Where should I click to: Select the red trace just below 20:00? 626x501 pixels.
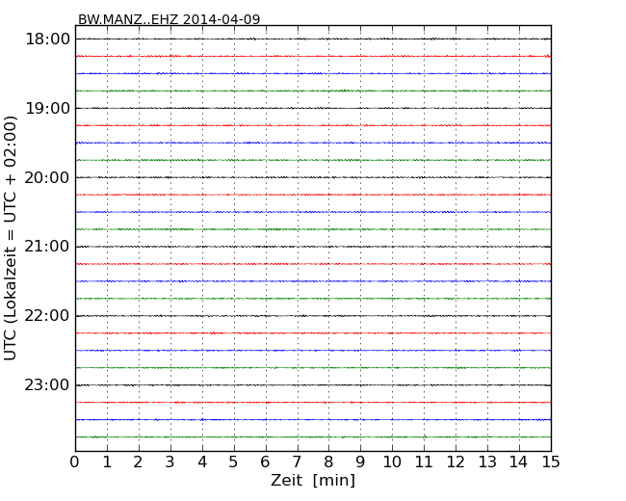313,195
